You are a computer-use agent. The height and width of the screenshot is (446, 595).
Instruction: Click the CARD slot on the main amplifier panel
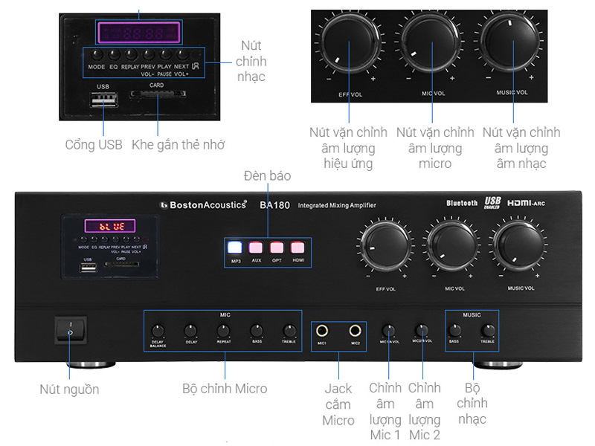pos(121,264)
